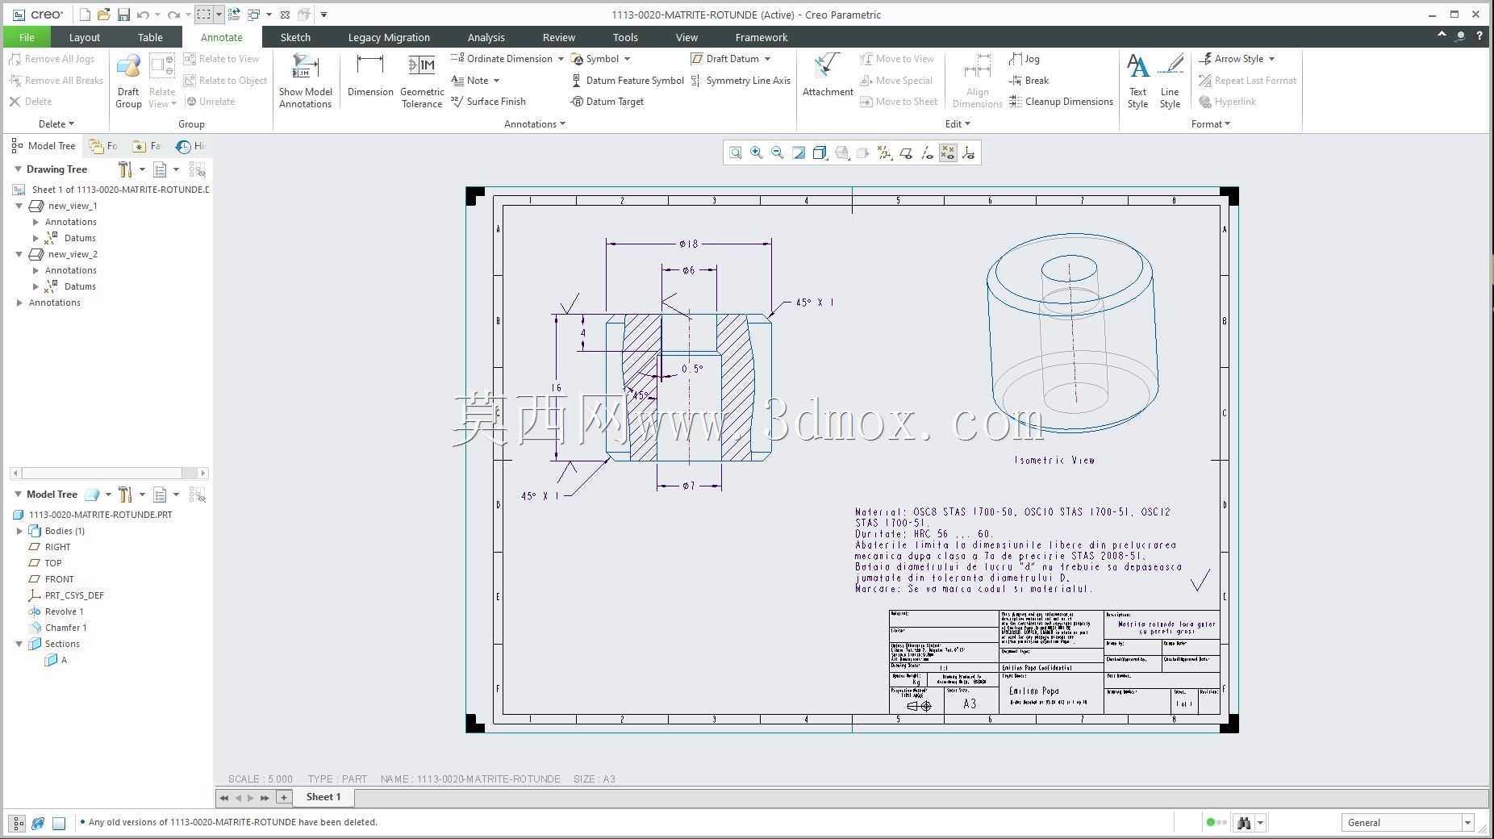Image resolution: width=1494 pixels, height=839 pixels.
Task: Click the Show Model Annotations button
Action: pos(306,81)
